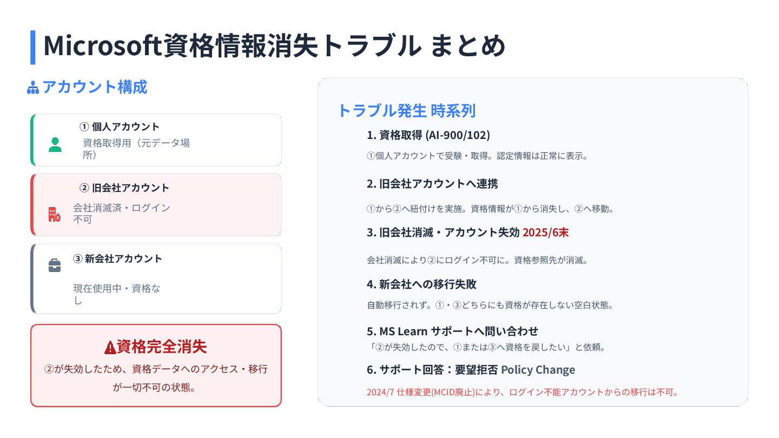Viewport: 779px width, 438px height.
Task: Click step 2. 旧会社アカウントへ連携
Action: click(x=432, y=184)
